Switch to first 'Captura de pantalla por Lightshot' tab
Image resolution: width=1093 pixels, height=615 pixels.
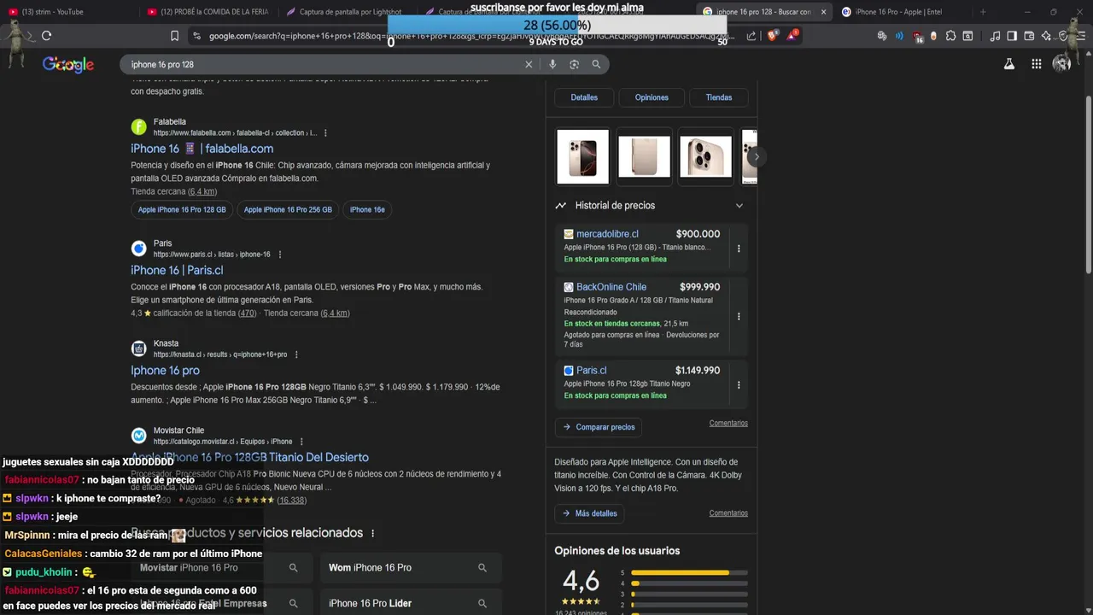click(x=345, y=12)
